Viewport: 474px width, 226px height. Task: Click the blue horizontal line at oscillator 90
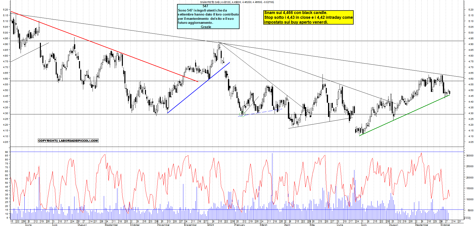tap(237, 152)
